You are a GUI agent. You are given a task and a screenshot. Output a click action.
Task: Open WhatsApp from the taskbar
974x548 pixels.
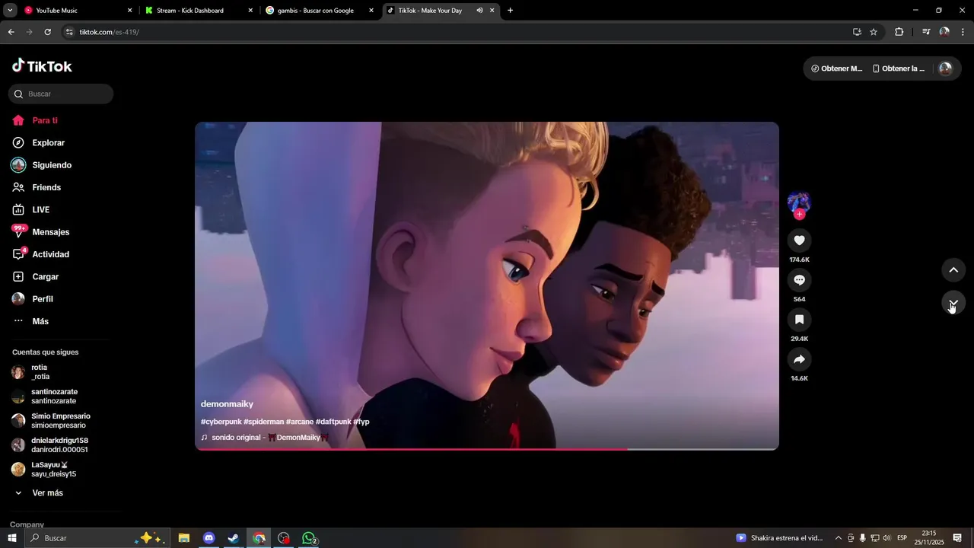309,538
